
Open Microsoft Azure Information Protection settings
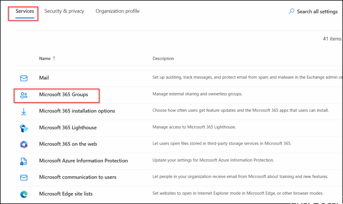point(83,161)
